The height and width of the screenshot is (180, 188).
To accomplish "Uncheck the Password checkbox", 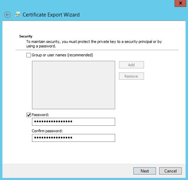I will pyautogui.click(x=29, y=115).
